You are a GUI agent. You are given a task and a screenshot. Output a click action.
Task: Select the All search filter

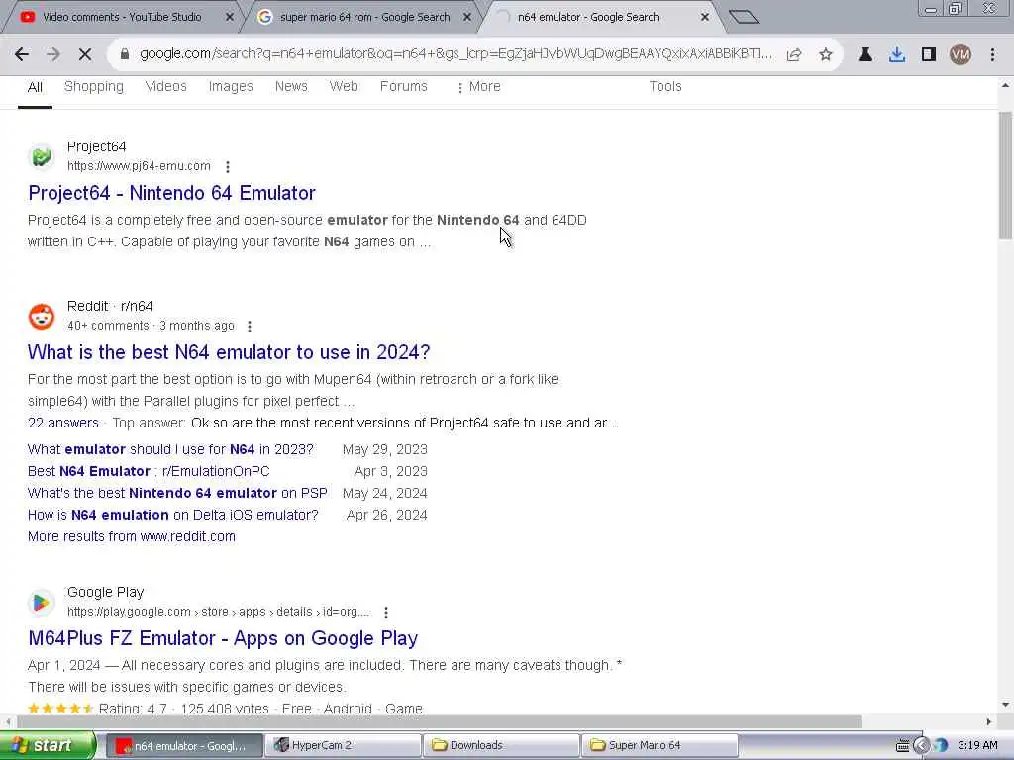pyautogui.click(x=35, y=87)
